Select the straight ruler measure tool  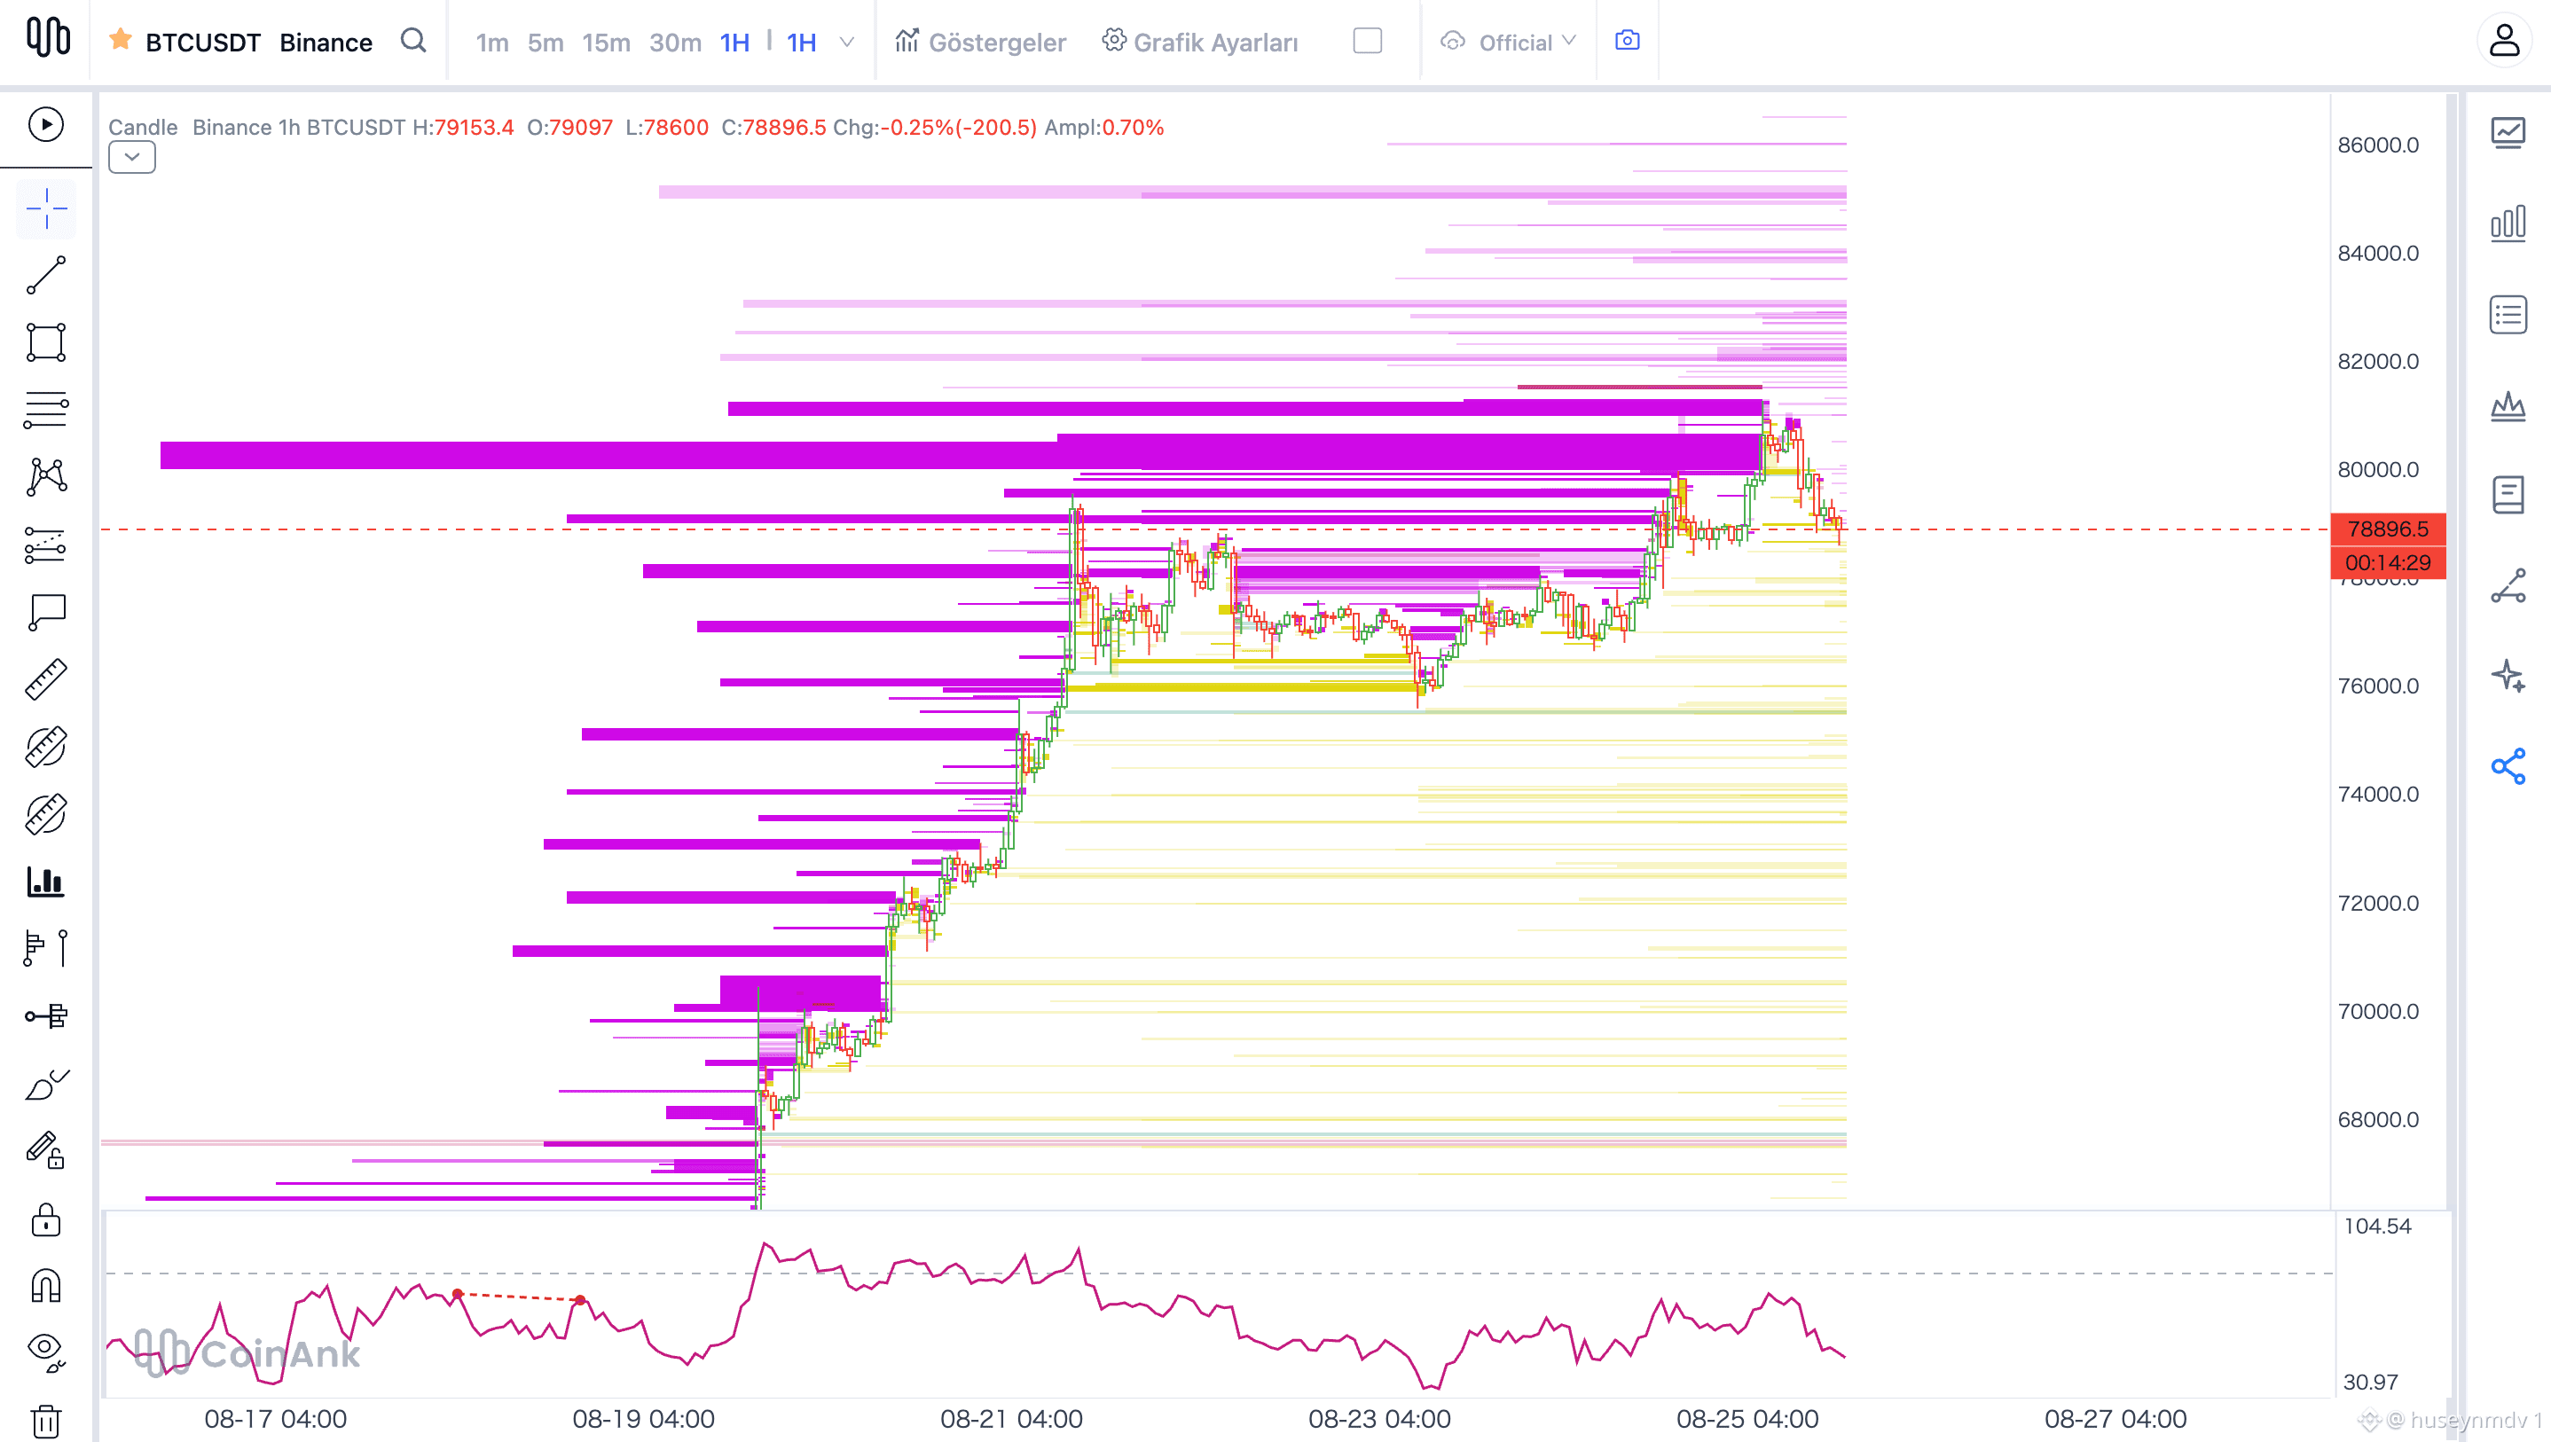[46, 679]
